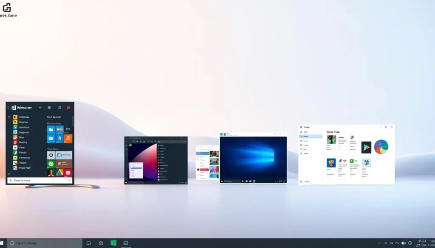Viewport: 435px width, 248px height.
Task: Open the gray tile with the dark ring icon
Action: click(51, 155)
